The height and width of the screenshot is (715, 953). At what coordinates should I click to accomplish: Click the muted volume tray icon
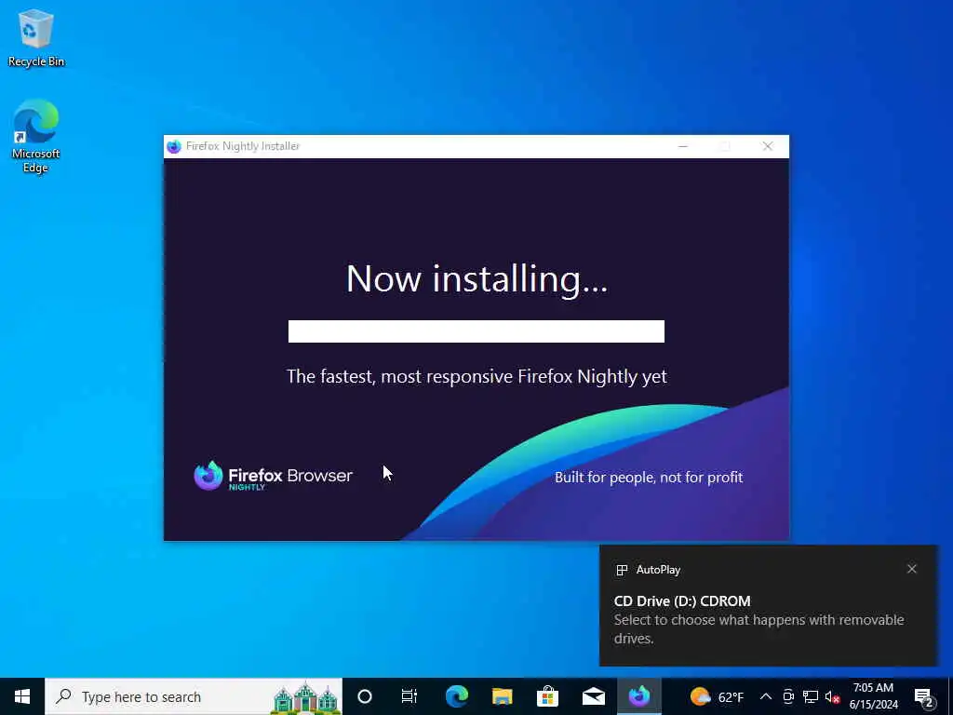pyautogui.click(x=832, y=696)
